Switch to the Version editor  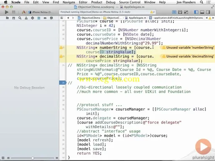point(186,12)
